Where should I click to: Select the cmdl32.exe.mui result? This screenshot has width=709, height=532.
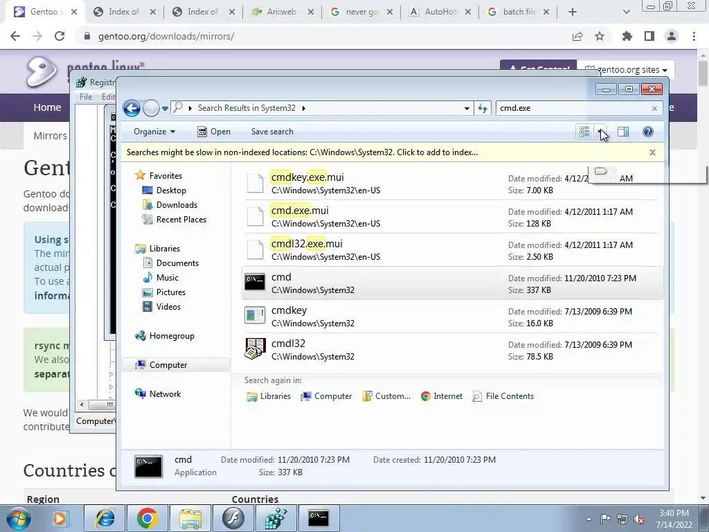tap(452, 249)
